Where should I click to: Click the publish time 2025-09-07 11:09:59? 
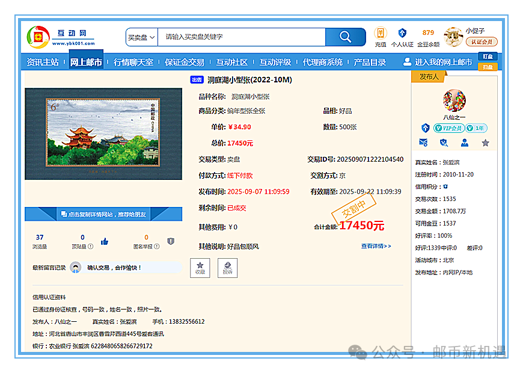tap(258, 192)
